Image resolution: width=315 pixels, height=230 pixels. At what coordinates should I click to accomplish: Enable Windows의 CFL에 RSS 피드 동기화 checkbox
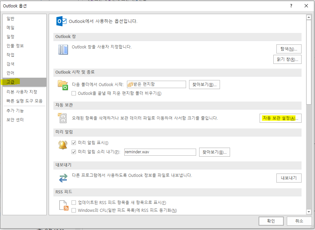[x=74, y=210]
